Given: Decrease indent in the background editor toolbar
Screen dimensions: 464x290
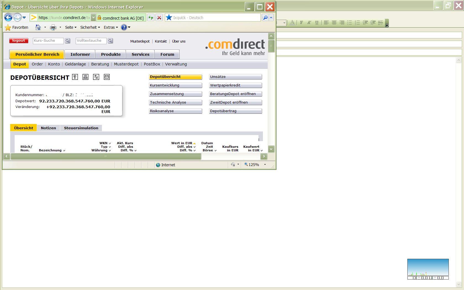Looking at the screenshot, I should click(365, 23).
